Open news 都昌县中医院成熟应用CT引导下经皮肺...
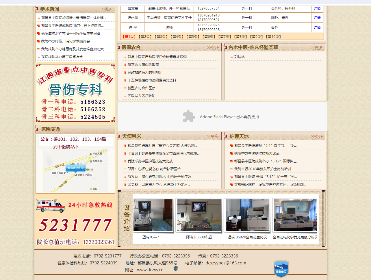 (72, 26)
